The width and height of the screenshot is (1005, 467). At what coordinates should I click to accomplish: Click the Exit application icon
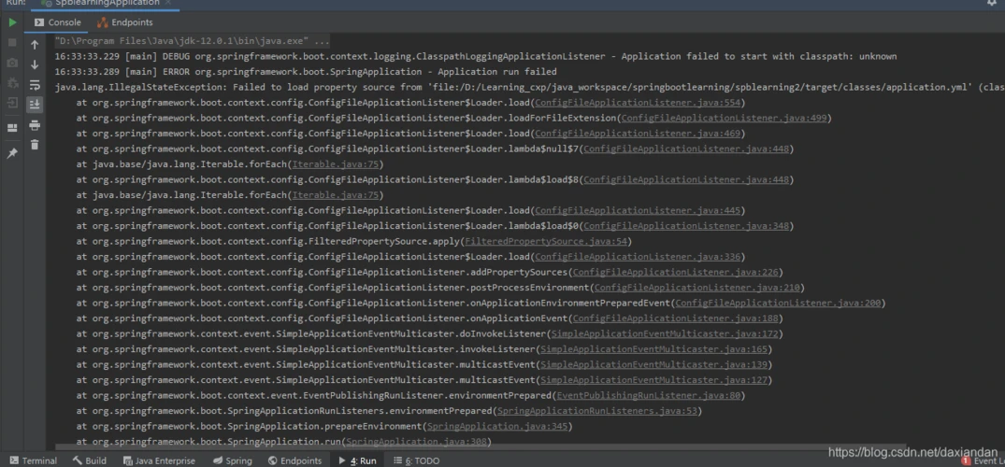(x=12, y=103)
